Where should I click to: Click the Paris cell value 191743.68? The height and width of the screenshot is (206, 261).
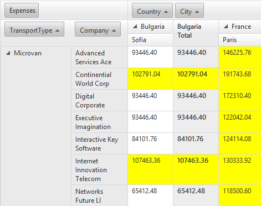[240, 79]
